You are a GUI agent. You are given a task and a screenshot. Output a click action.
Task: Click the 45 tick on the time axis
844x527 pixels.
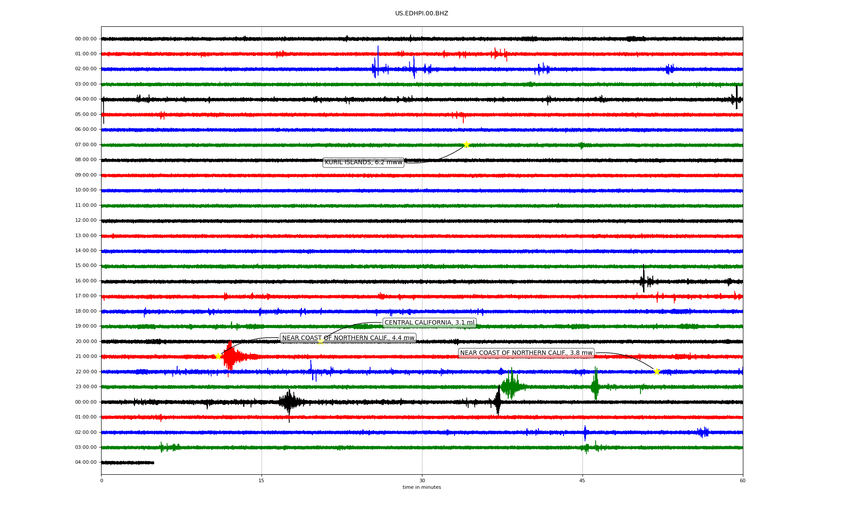[x=582, y=480]
